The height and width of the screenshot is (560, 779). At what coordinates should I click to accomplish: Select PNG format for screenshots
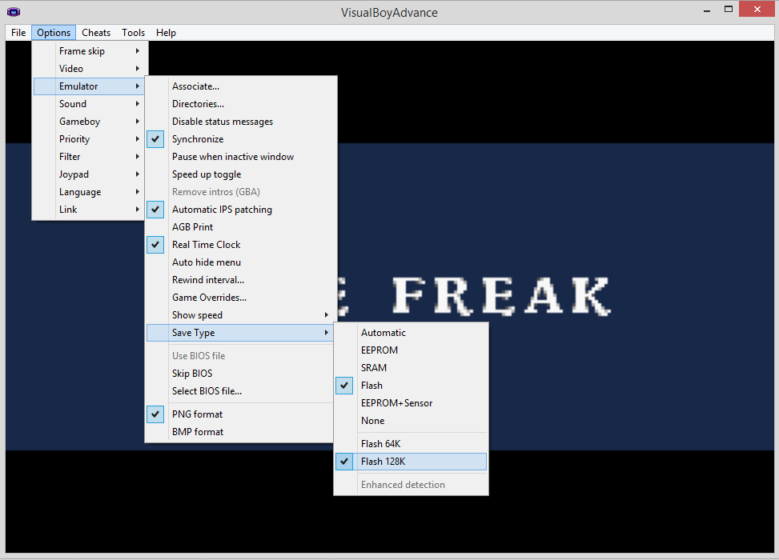pyautogui.click(x=197, y=414)
